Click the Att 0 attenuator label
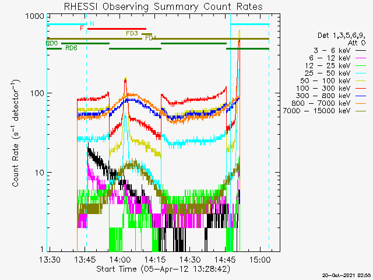The width and height of the screenshot is (373, 280). click(x=356, y=43)
